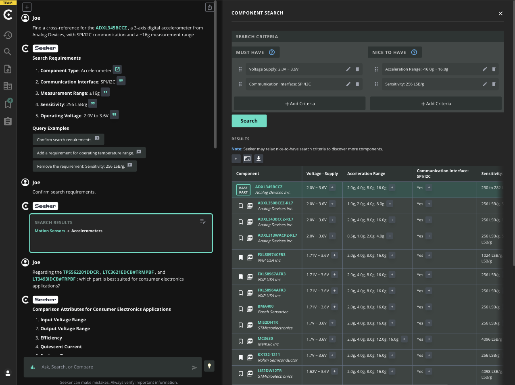The image size is (515, 385).
Task: Open the ADXL345BCCZ link in Joe's message
Action: tap(111, 28)
